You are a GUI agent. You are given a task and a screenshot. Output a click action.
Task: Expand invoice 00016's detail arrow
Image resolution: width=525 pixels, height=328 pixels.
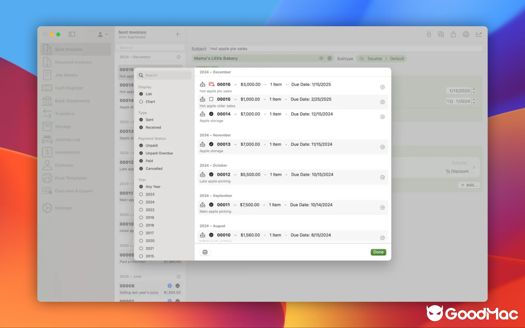(382, 87)
